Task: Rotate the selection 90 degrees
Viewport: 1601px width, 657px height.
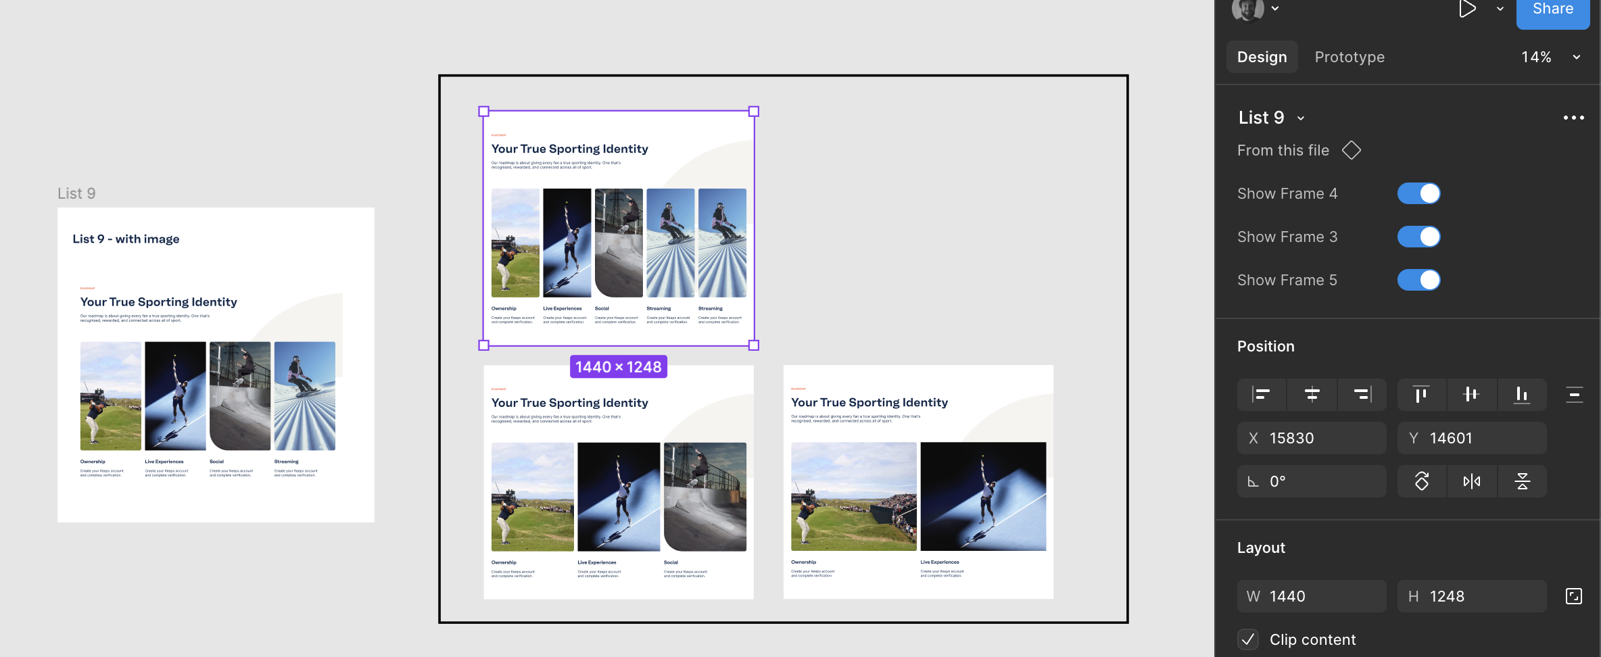Action: (1422, 481)
